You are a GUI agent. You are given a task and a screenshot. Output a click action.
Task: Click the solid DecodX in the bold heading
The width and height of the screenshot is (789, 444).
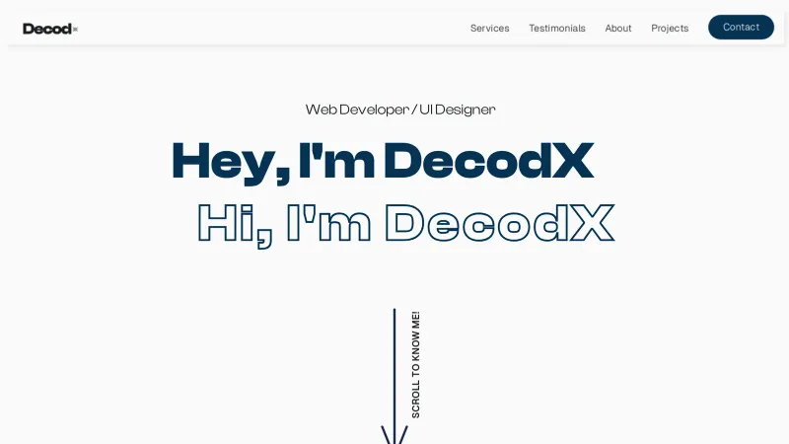click(x=488, y=162)
